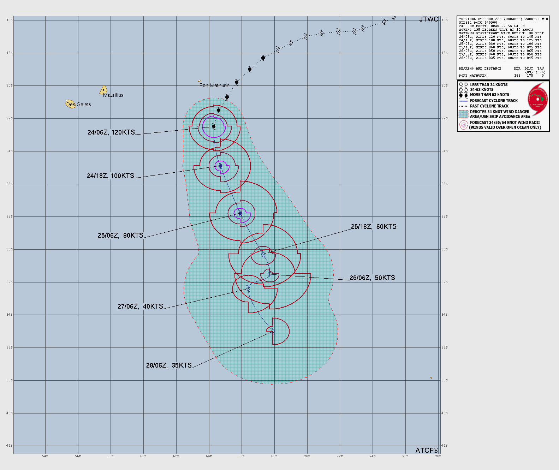
Task: Click the red JTWC cyclone emblem in legend
Action: pyautogui.click(x=538, y=99)
